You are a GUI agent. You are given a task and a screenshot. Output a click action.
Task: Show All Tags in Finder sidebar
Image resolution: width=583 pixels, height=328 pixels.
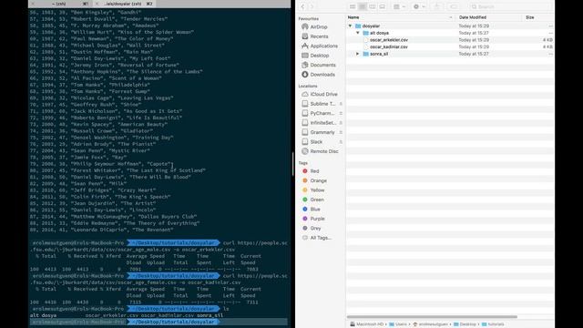[317, 238]
